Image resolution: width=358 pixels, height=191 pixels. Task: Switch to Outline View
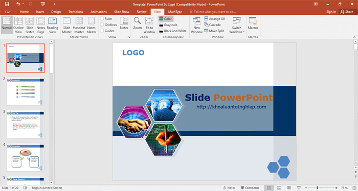tap(18, 25)
